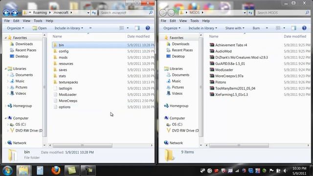Open view options dropdown arrow in .minecraft window
313x176 pixels.
(x=128, y=28)
